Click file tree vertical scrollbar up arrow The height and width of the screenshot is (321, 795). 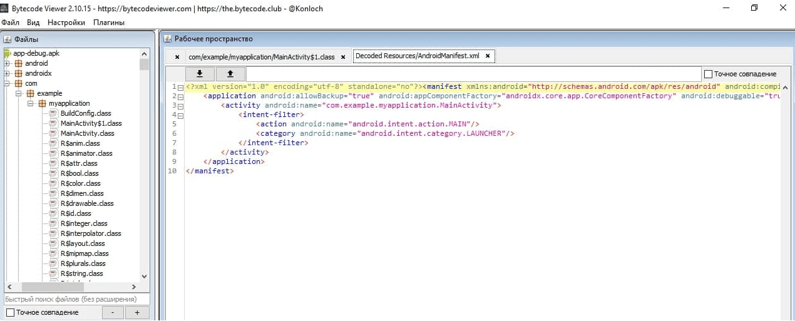coord(145,54)
